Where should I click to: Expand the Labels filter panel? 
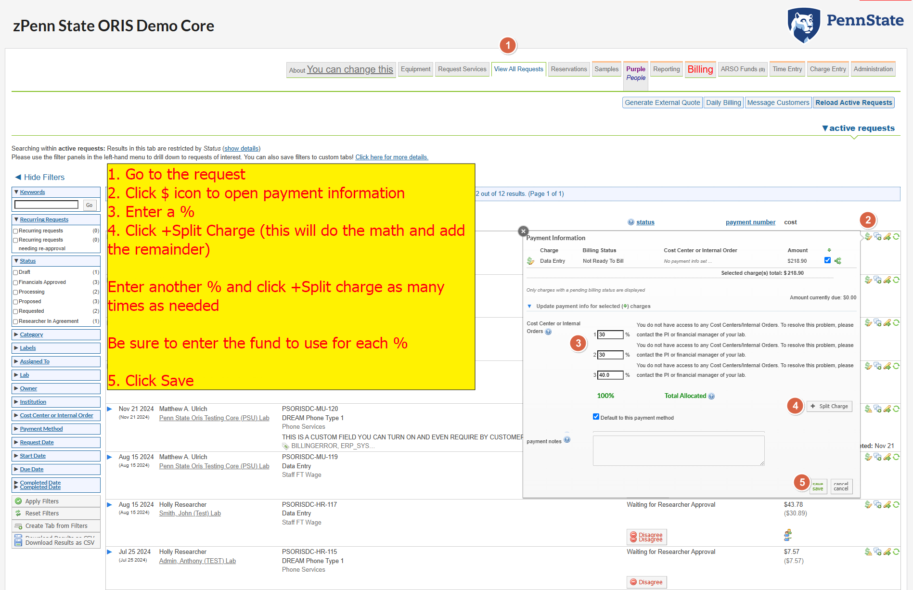(x=28, y=348)
